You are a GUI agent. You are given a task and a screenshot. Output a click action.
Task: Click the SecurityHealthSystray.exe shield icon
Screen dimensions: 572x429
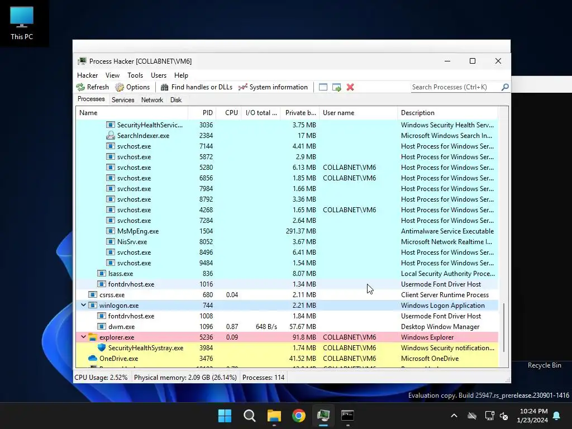(102, 347)
